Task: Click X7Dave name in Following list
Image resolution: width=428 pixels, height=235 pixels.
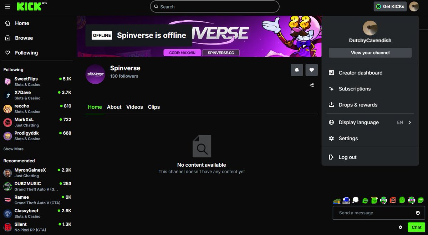Action: click(22, 92)
